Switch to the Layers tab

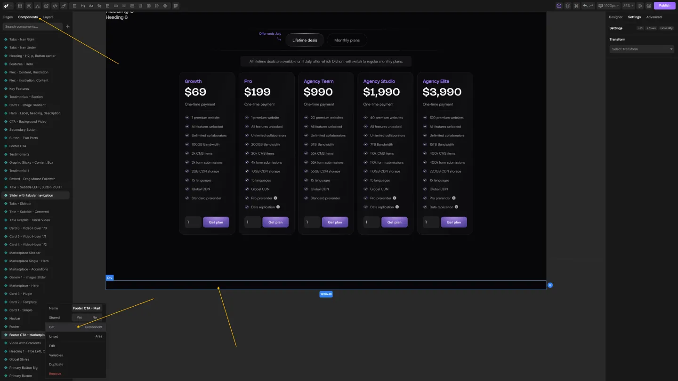pyautogui.click(x=48, y=17)
